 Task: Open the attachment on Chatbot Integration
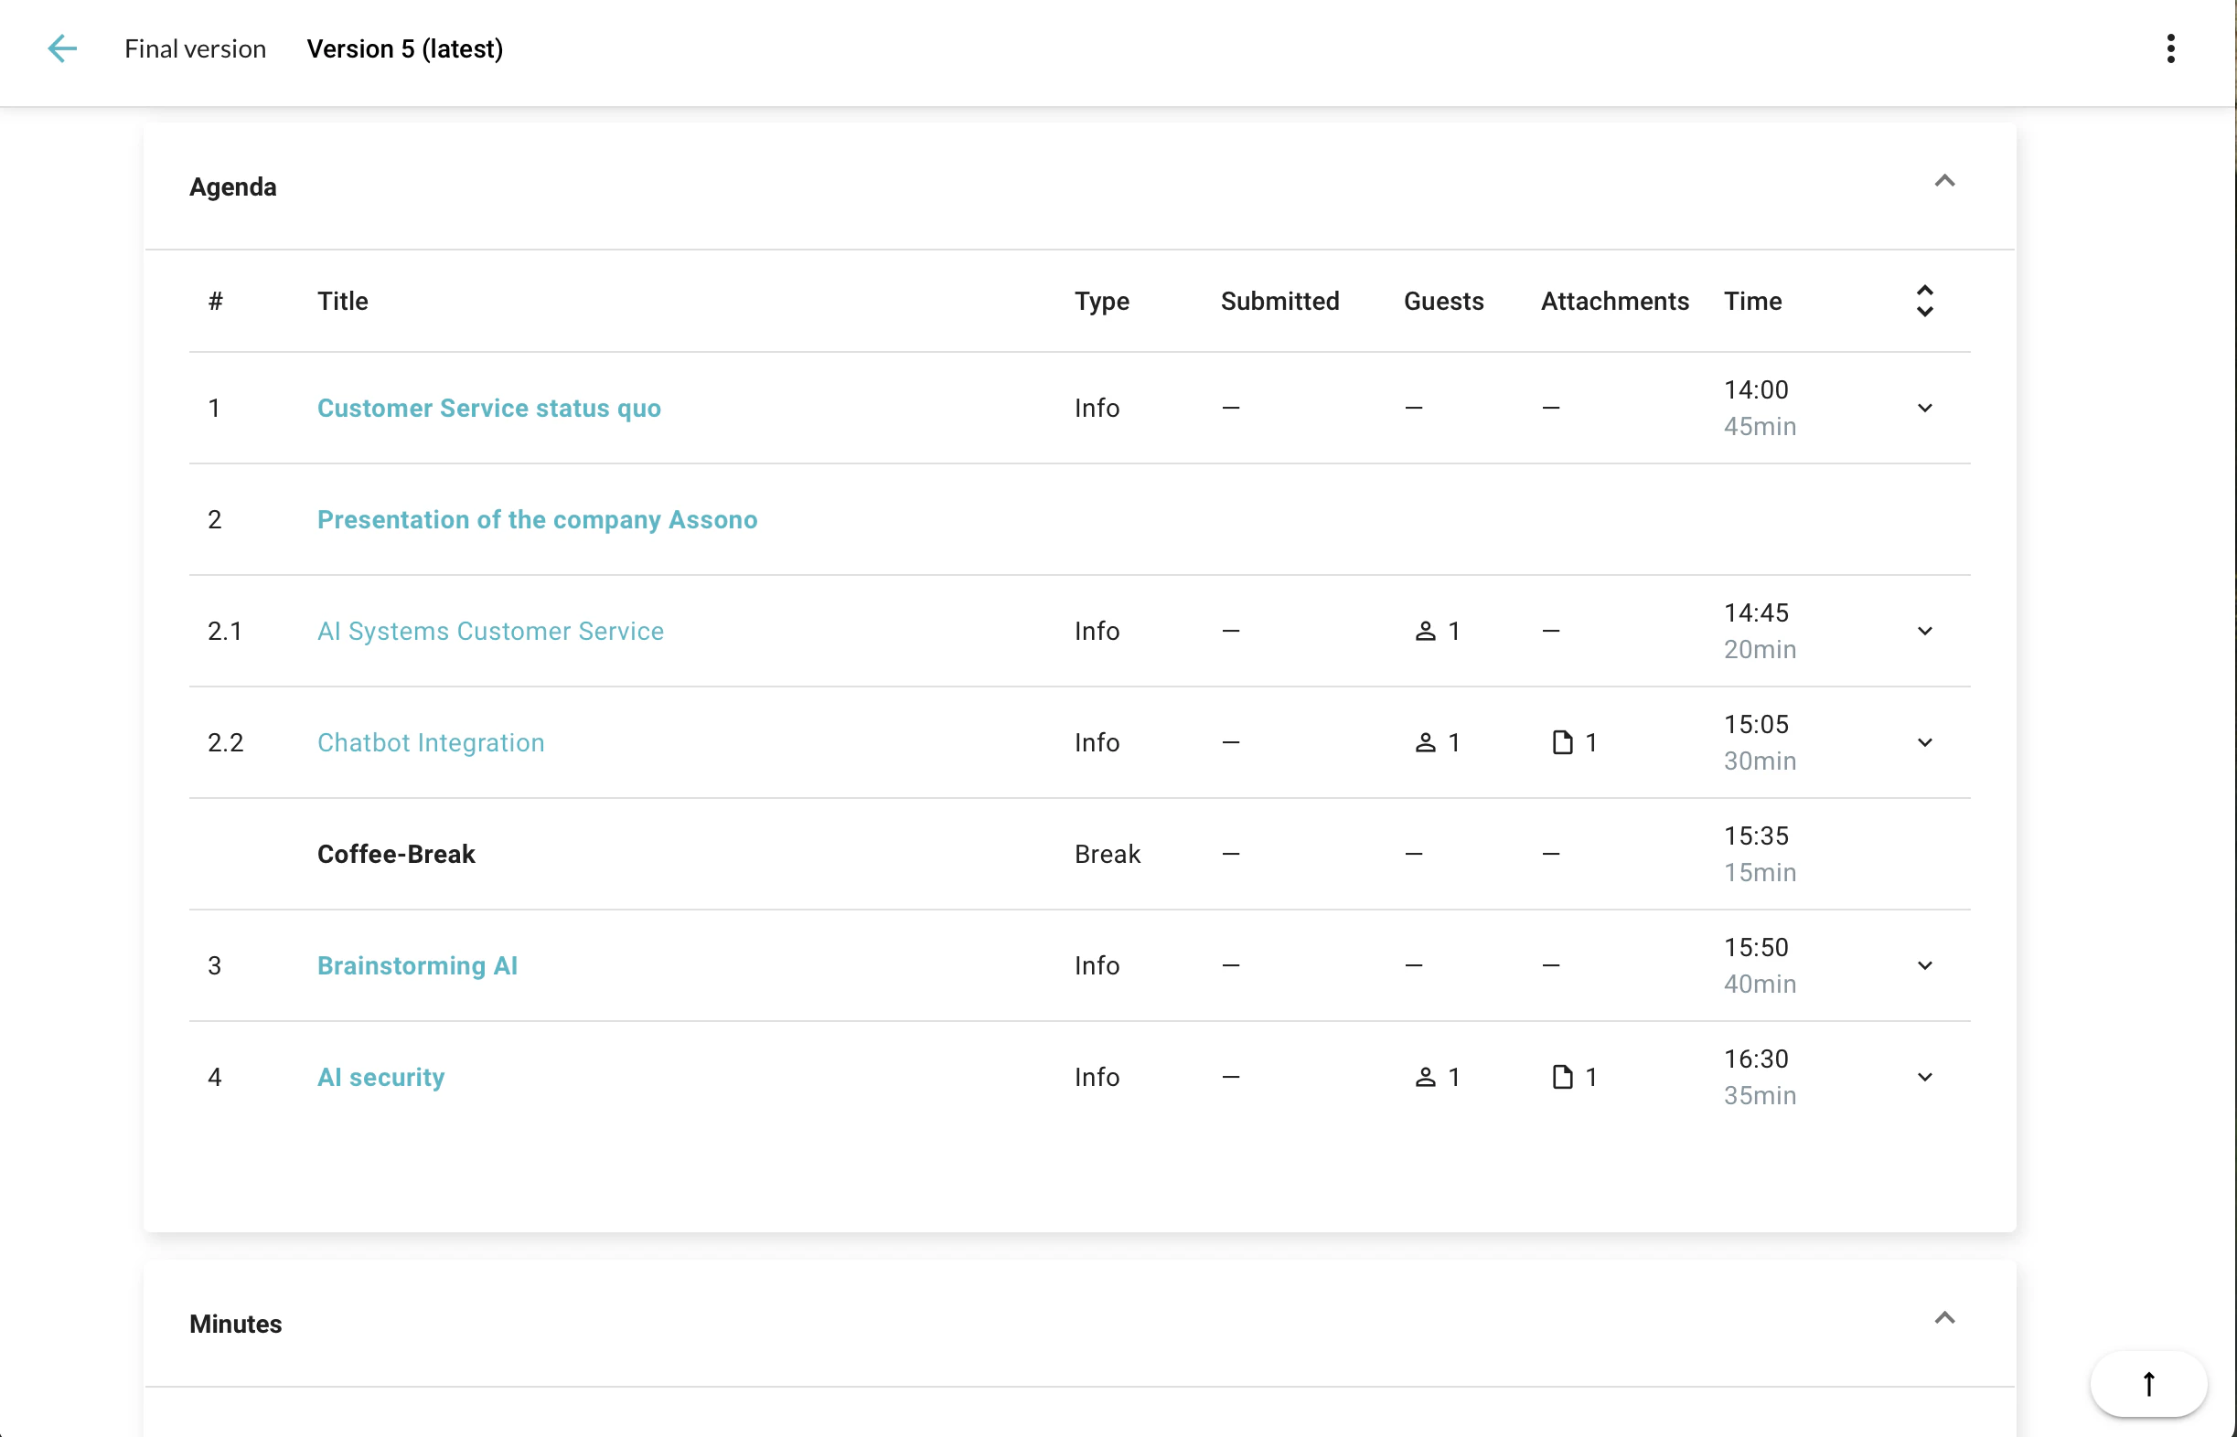pyautogui.click(x=1563, y=742)
